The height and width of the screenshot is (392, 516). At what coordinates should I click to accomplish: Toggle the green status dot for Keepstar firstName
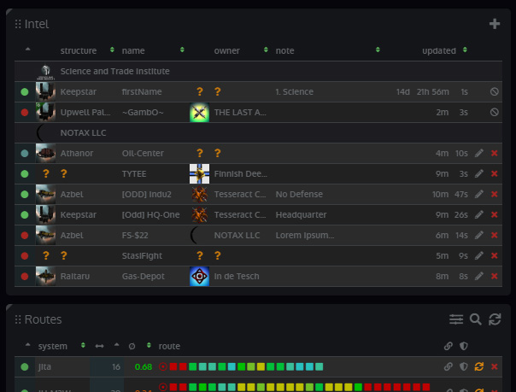(25, 92)
